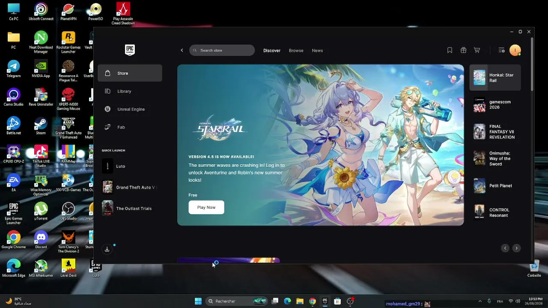The width and height of the screenshot is (548, 308).
Task: Select the TikTok LIVE Studio shortcut
Action: pyautogui.click(x=41, y=156)
